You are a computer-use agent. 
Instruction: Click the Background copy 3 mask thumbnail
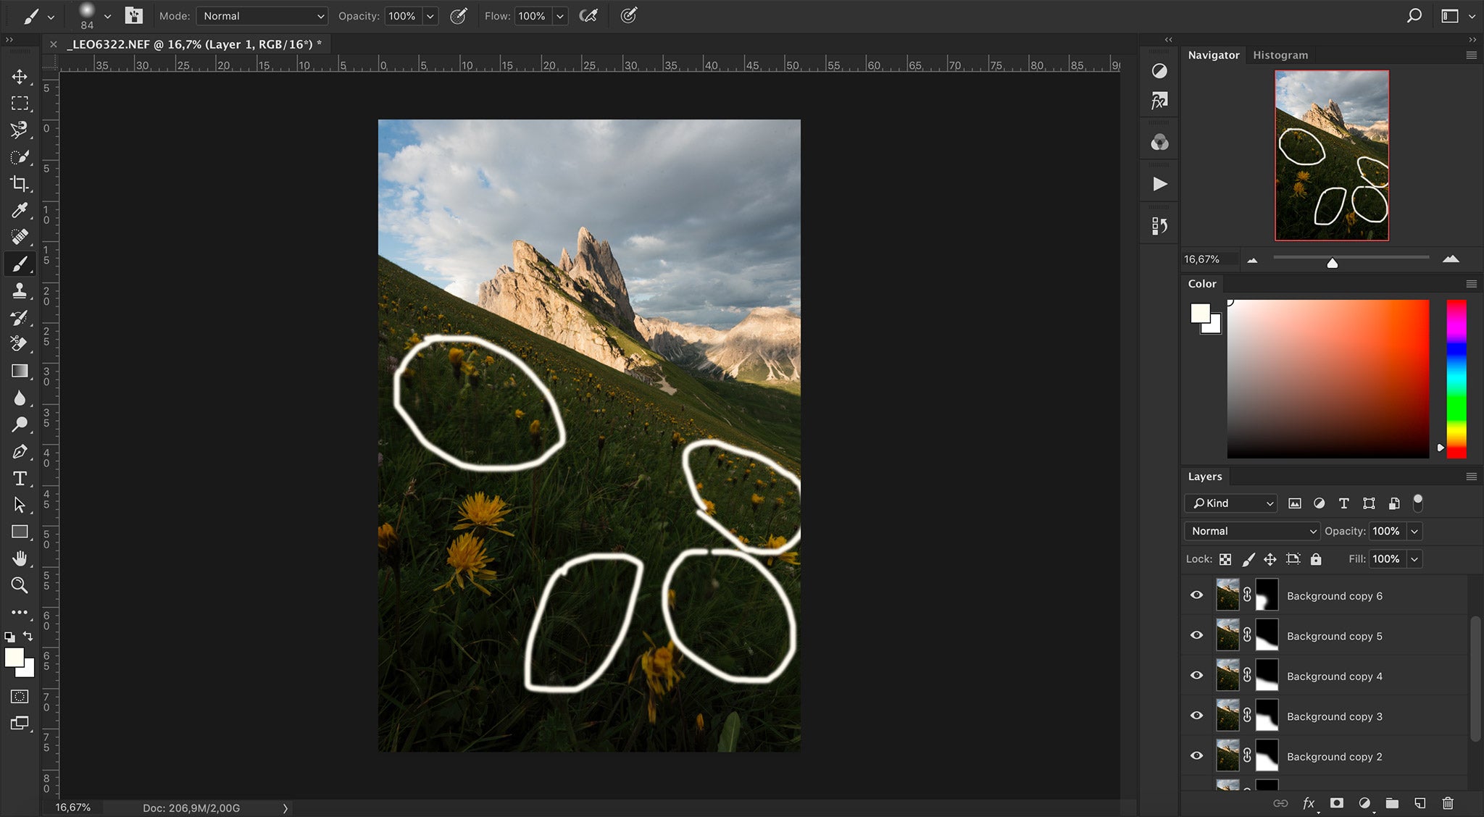1267,716
